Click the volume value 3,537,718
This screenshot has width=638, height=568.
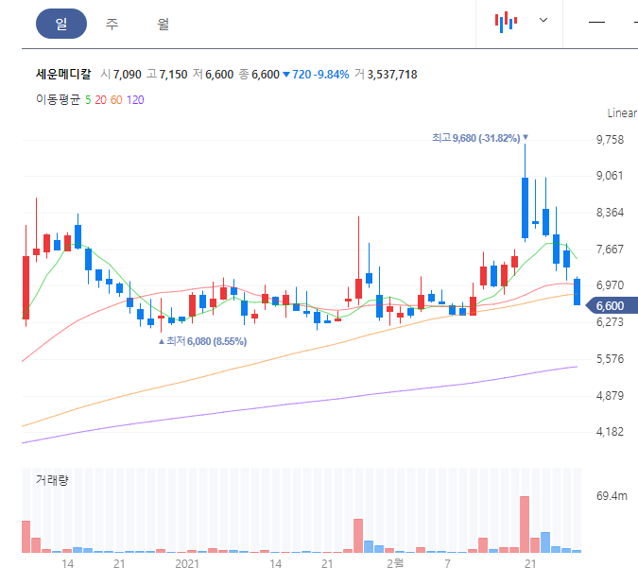point(392,75)
